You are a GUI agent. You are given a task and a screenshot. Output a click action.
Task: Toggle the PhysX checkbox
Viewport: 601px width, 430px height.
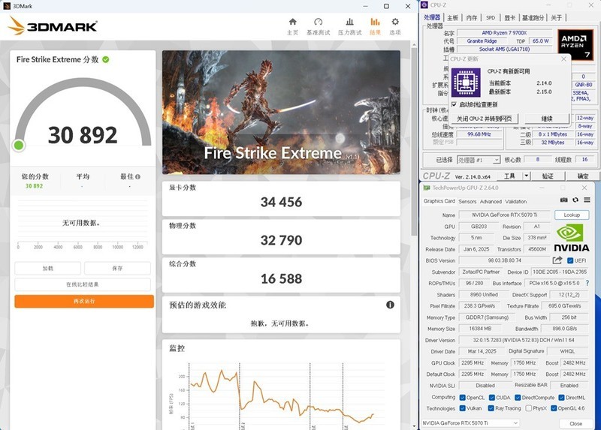coord(529,408)
